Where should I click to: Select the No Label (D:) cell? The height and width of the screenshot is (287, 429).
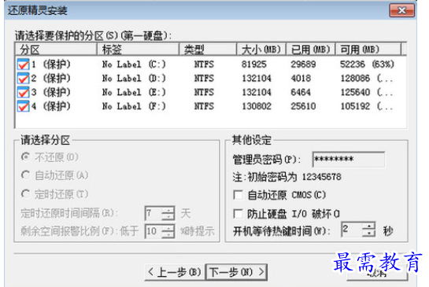134,79
